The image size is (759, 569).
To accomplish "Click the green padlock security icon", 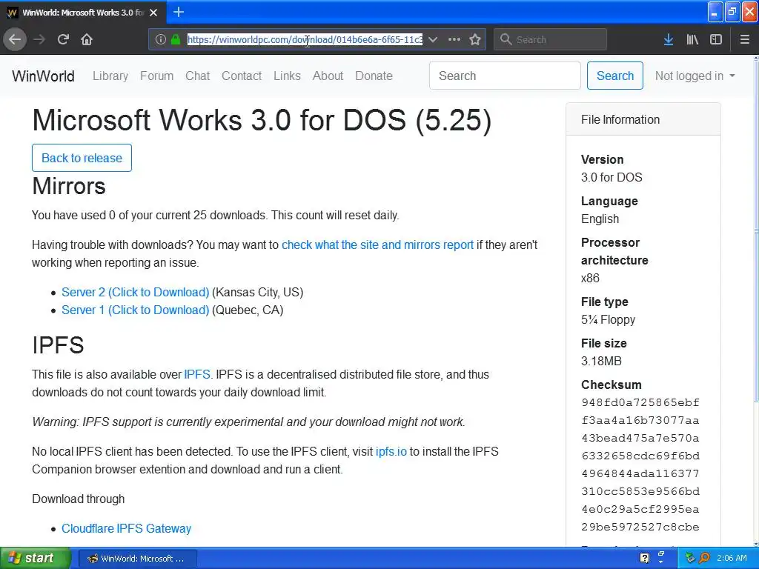I will point(175,39).
